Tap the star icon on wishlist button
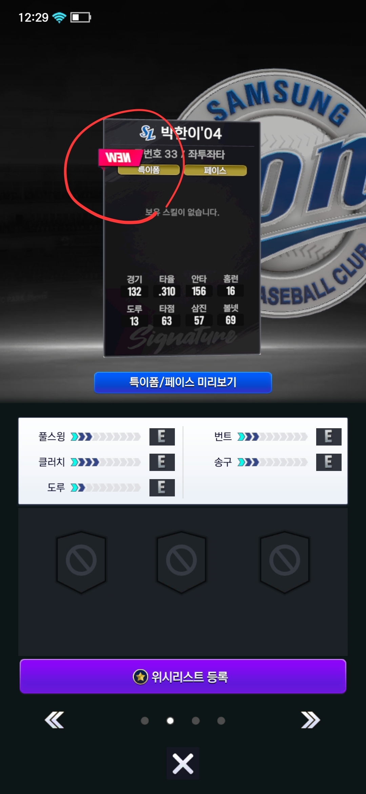 (140, 677)
